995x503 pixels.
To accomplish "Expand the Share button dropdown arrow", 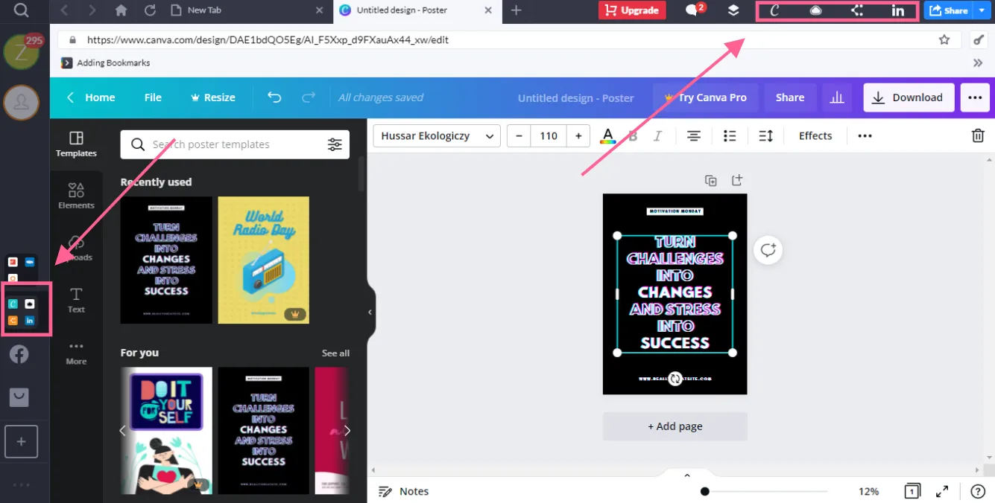I will (x=982, y=10).
